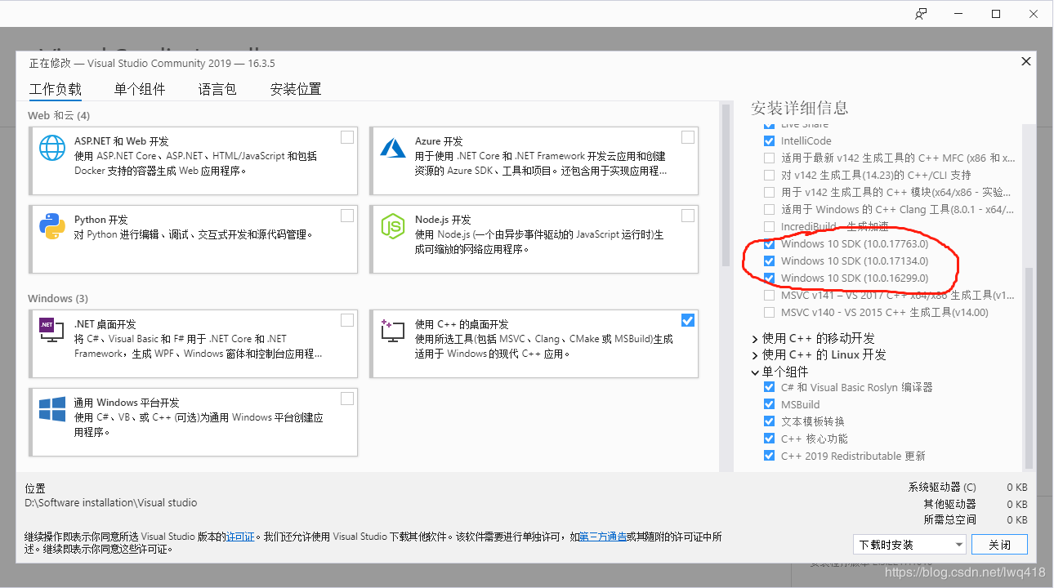Open the 下载时安装 dropdown
1054x588 pixels.
tap(909, 544)
